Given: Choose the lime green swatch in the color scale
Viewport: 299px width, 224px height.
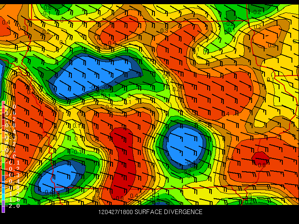Looking at the screenshot, I should [3, 160].
